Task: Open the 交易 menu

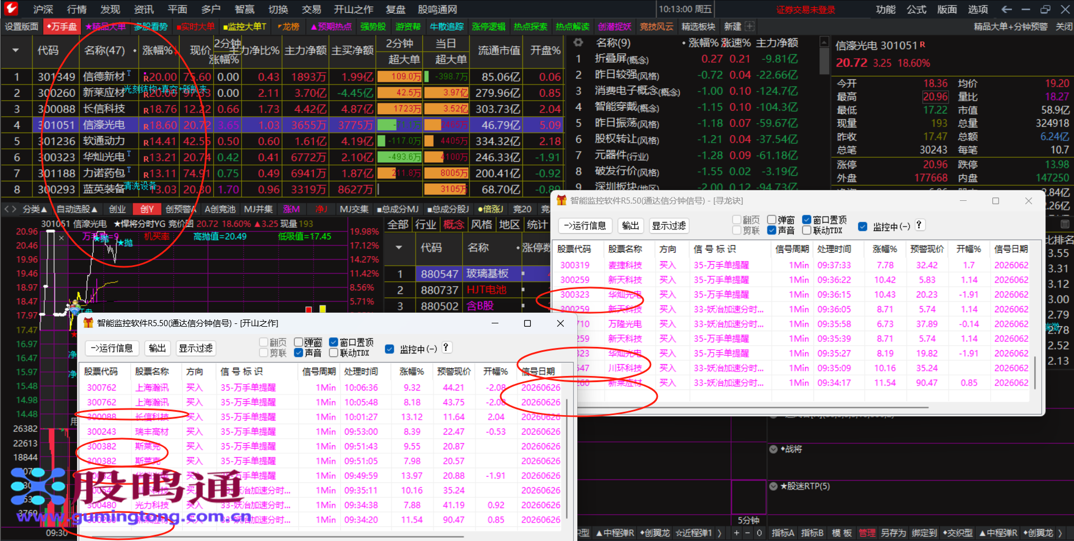Action: [x=312, y=9]
